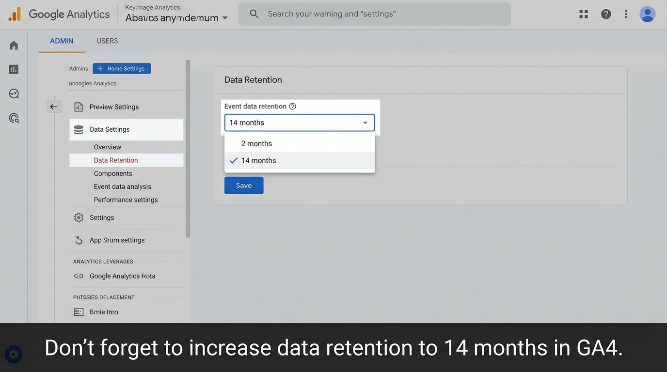The image size is (667, 372).
Task: Click inside the search field
Action: (373, 14)
